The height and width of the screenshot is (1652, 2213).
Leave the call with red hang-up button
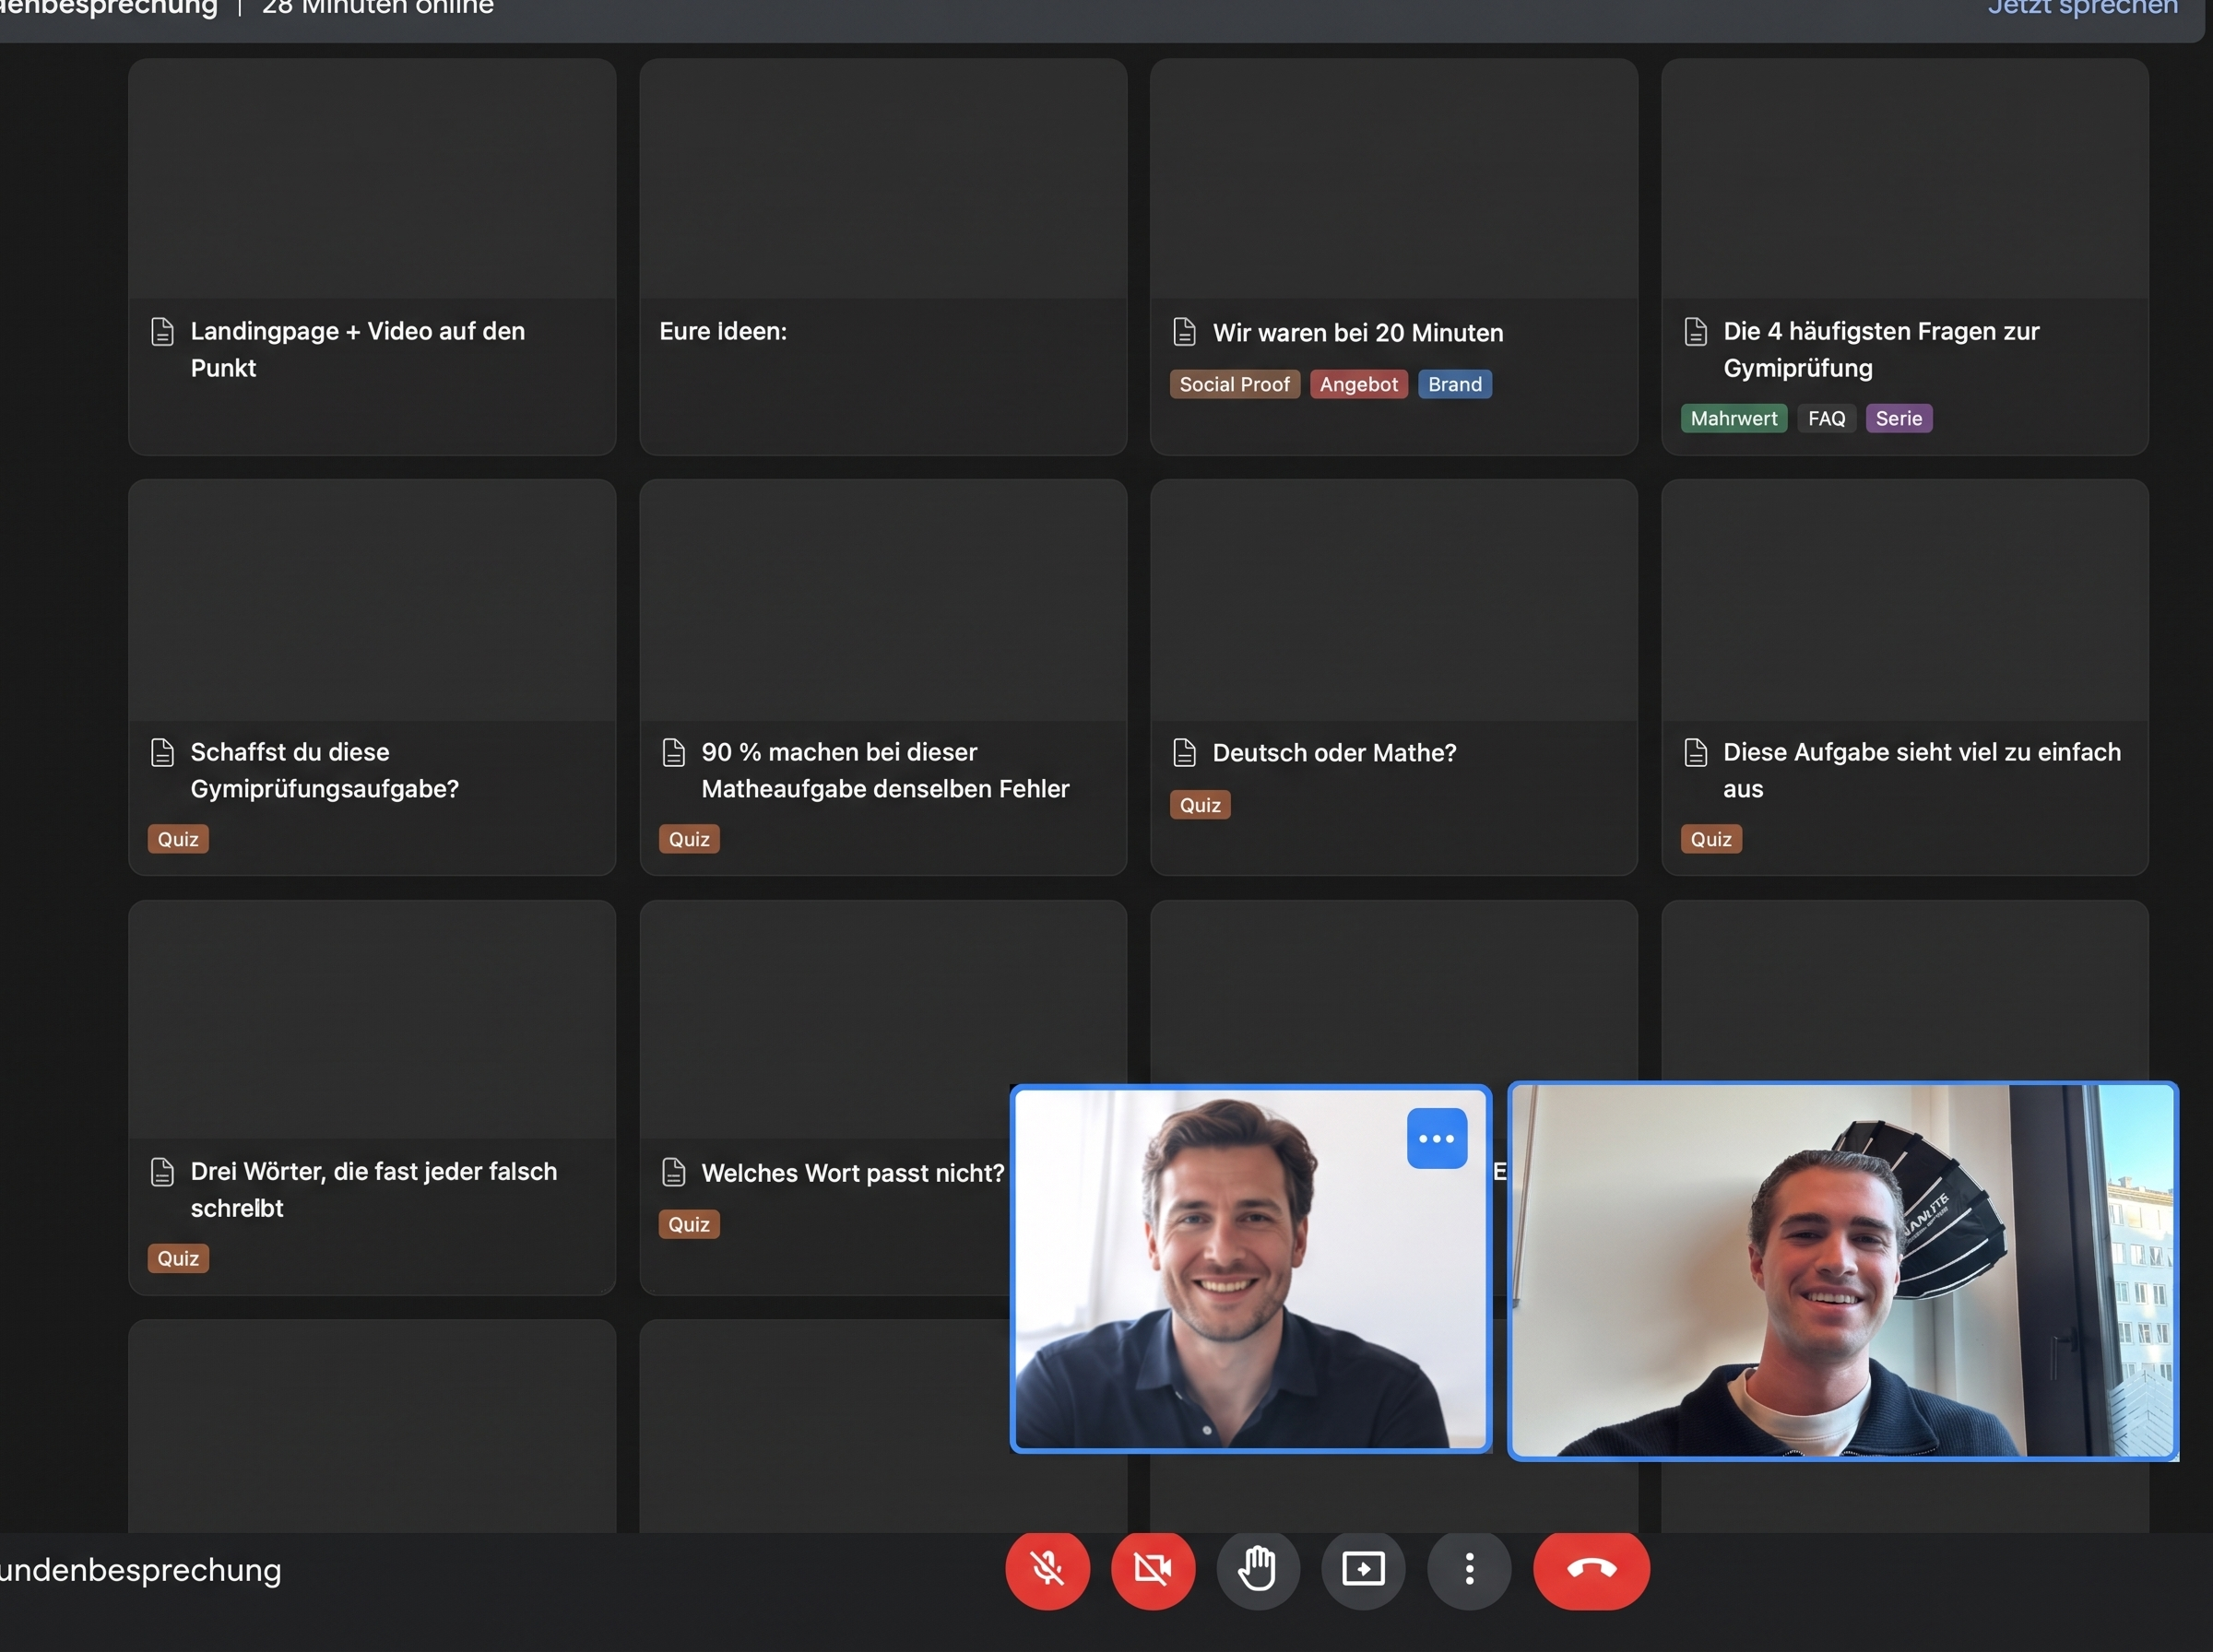click(1591, 1568)
